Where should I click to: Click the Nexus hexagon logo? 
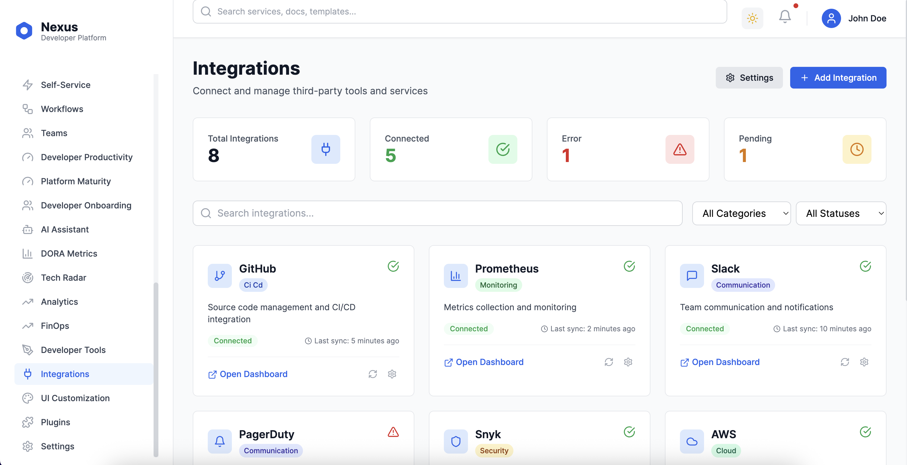(24, 31)
